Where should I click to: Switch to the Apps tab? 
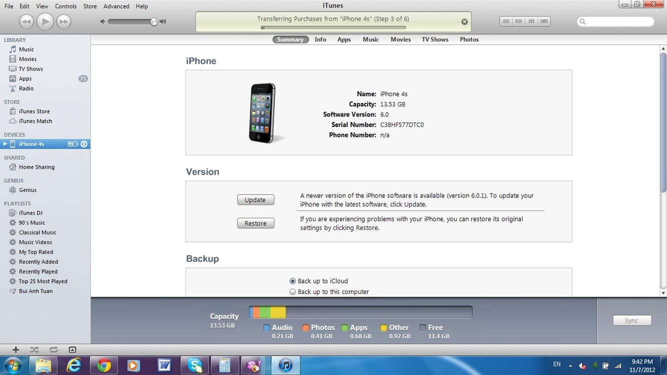point(344,39)
